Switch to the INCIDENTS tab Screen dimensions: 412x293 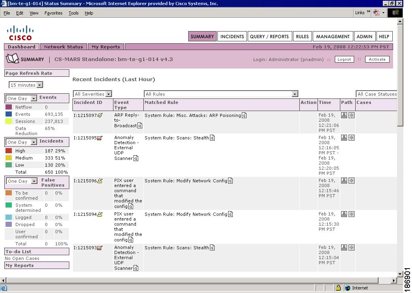coord(232,36)
